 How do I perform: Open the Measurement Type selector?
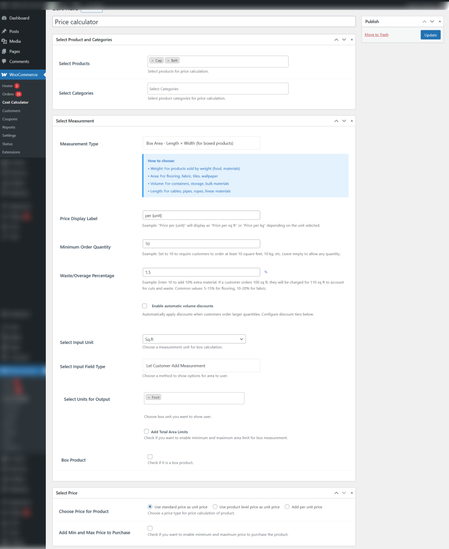click(x=201, y=143)
